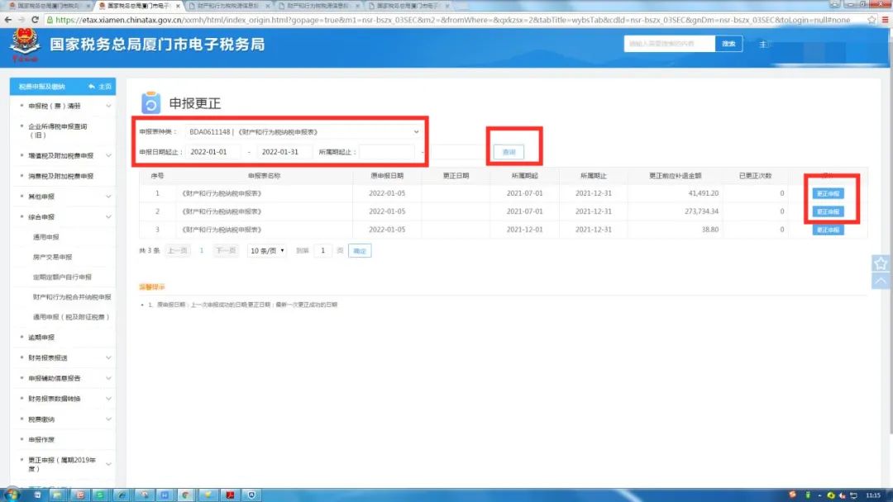Collapse the 综合申报 sidebar chevron
This screenshot has height=502, width=893.
pos(108,216)
